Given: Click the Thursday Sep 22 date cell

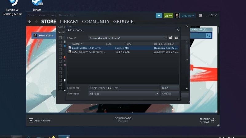Looking at the screenshot, I should click(x=165, y=48).
